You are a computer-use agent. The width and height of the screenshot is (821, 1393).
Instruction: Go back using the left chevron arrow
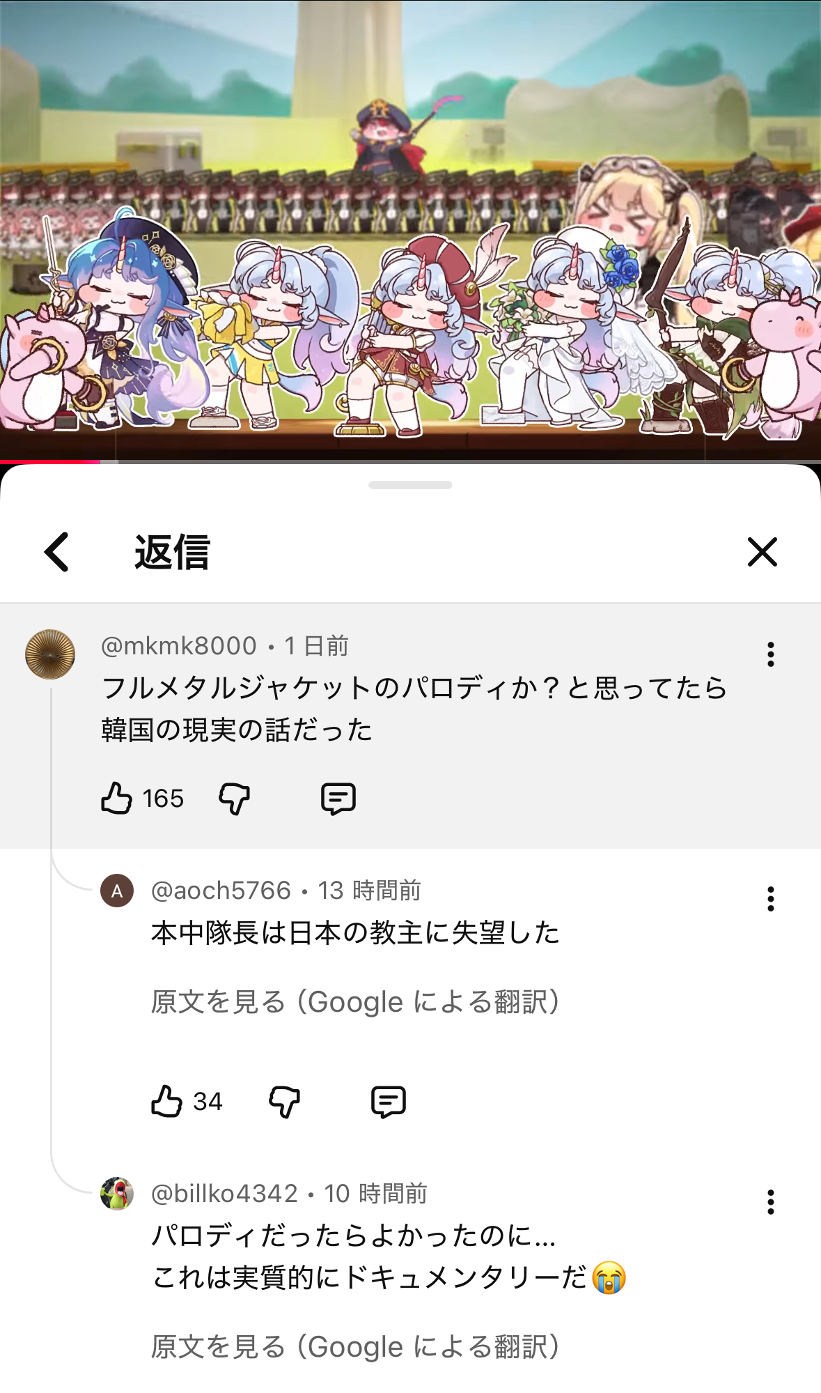pos(56,552)
